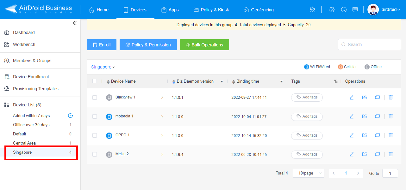
Task: Toggle the select-all checkbox in table header
Action: tap(95, 81)
